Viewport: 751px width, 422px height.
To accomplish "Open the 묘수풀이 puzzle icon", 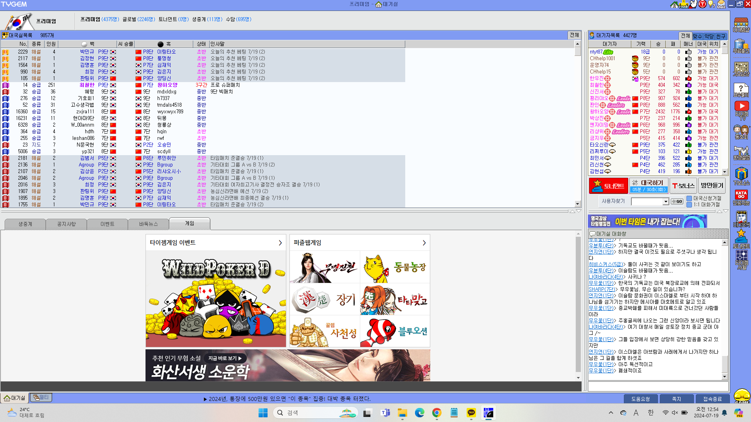I will pos(741,90).
